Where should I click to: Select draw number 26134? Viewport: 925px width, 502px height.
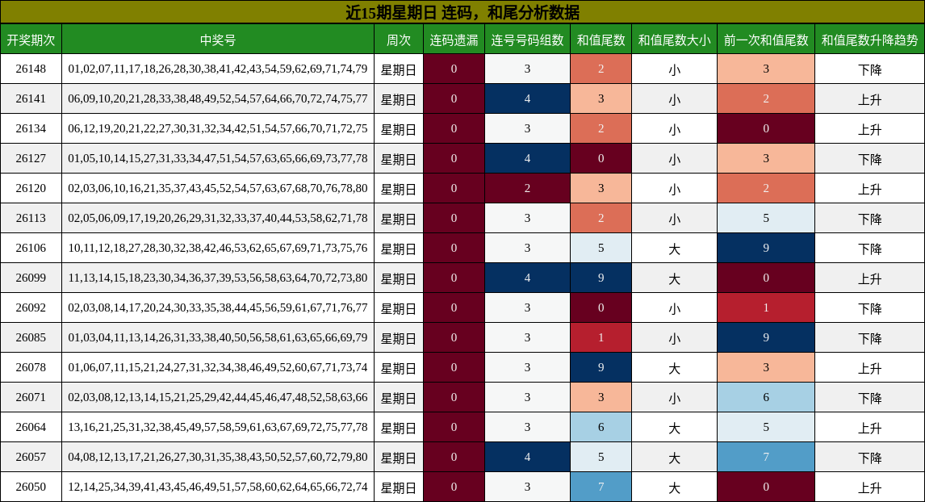[x=31, y=128]
